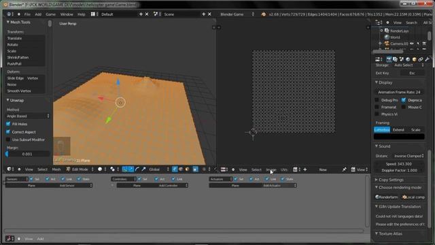Open the Search menu in outliner
The image size is (435, 245).
pos(411,22)
